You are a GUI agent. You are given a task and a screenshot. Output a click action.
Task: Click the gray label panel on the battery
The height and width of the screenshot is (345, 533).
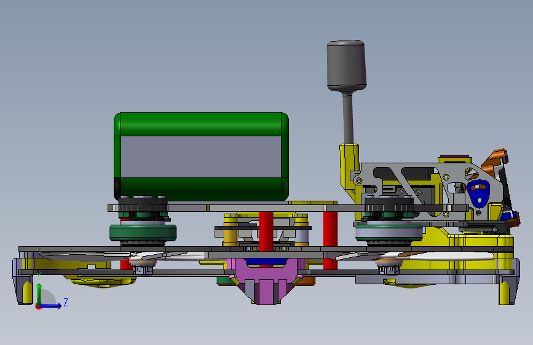click(x=201, y=157)
